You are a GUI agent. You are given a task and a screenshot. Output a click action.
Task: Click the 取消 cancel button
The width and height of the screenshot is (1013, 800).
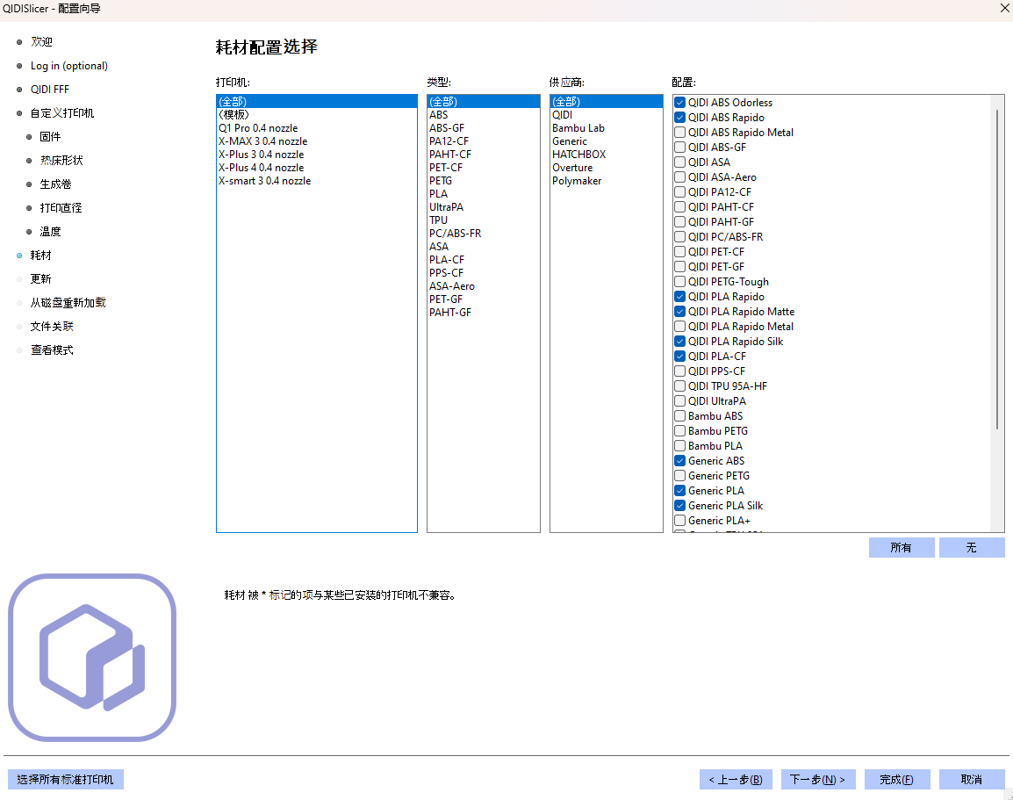972,779
